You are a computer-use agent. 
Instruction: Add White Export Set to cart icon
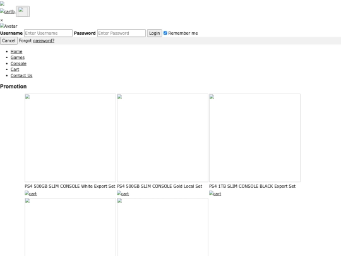click(31, 193)
